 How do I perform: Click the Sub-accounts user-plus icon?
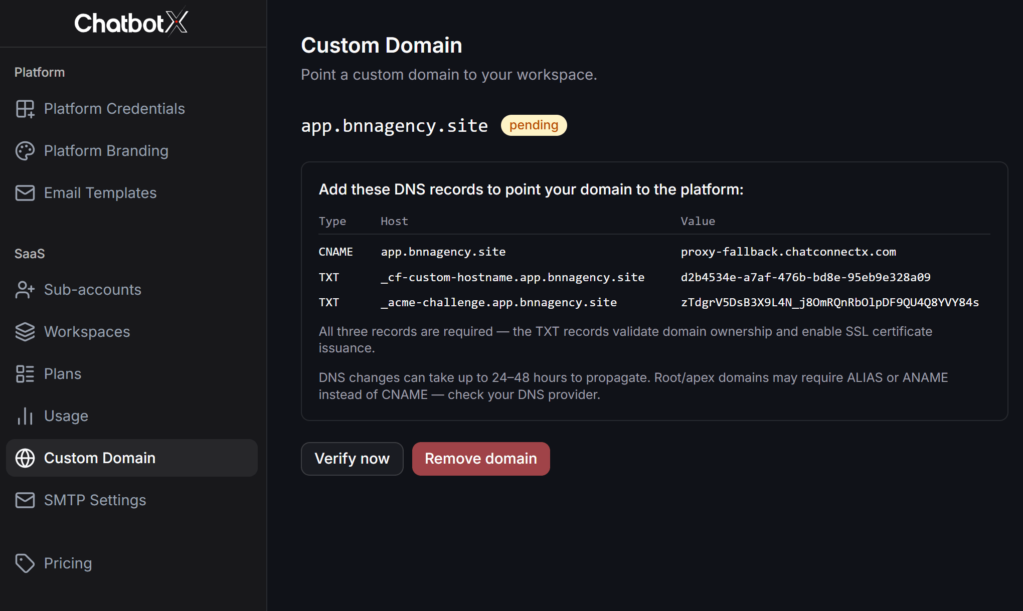(25, 290)
